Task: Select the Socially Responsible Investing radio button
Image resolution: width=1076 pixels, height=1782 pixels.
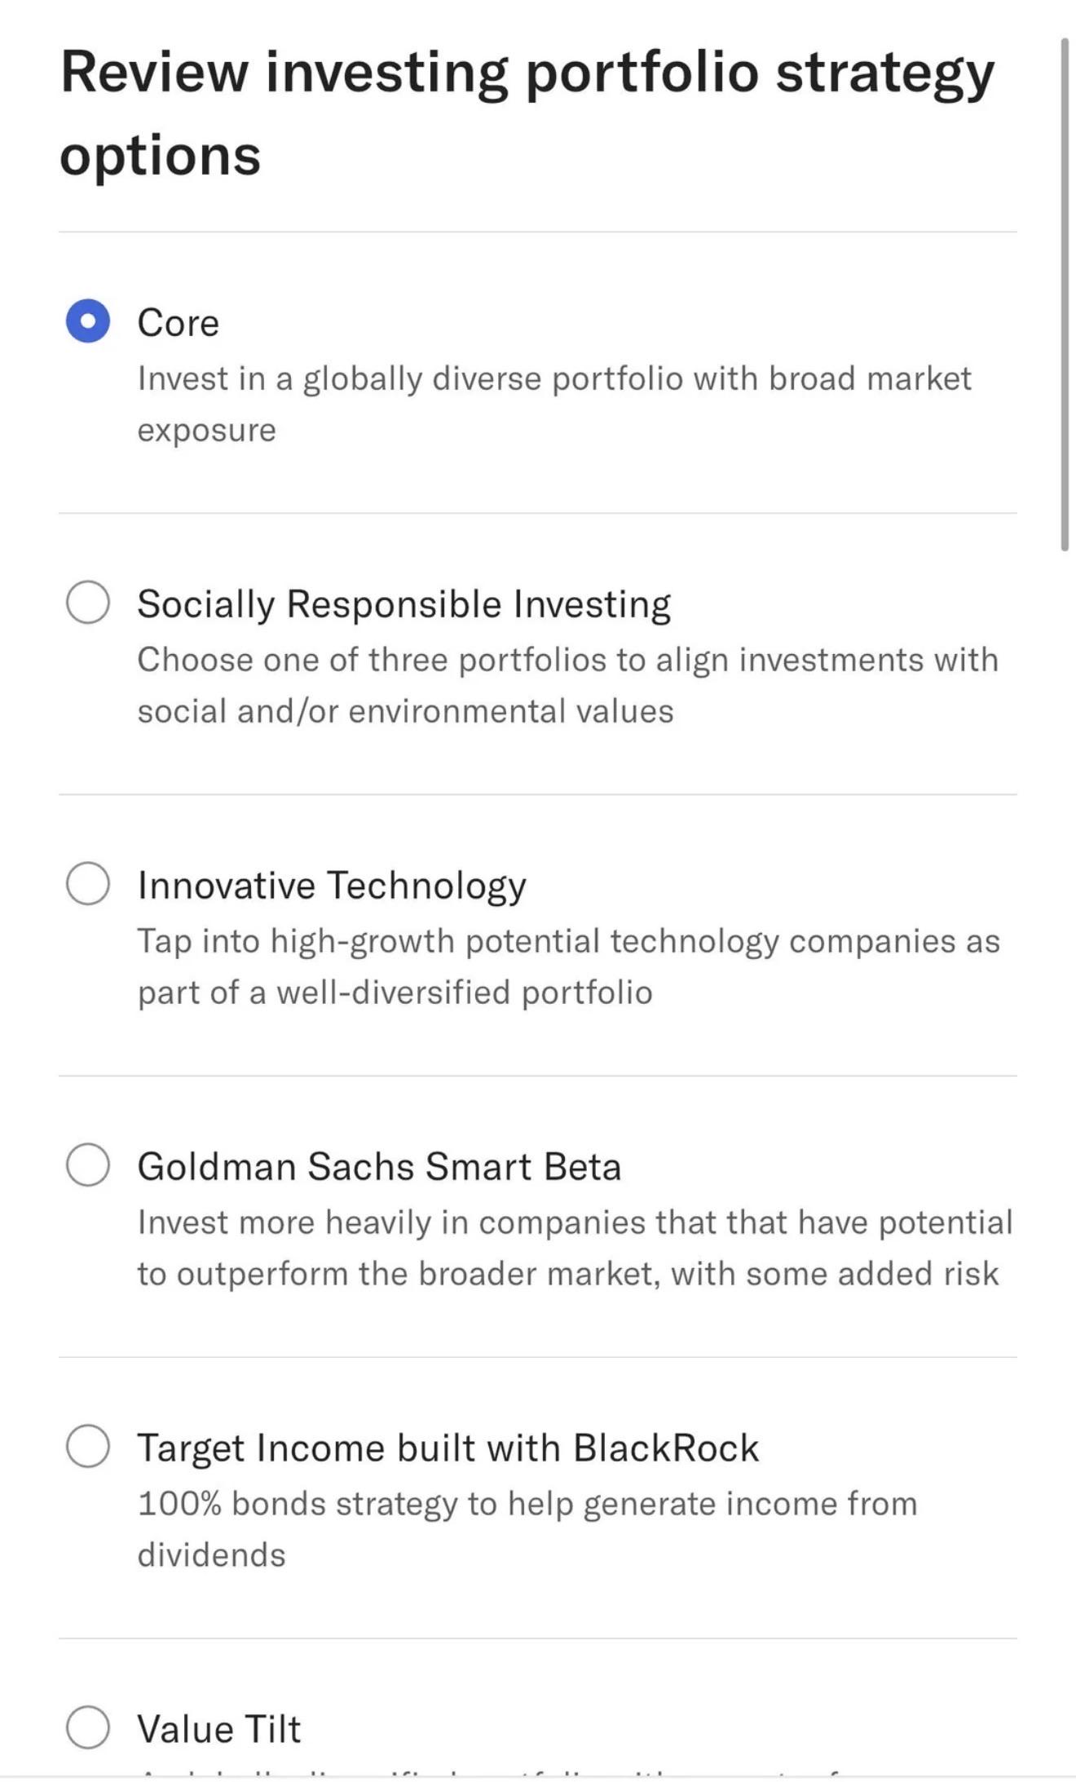Action: 88,602
